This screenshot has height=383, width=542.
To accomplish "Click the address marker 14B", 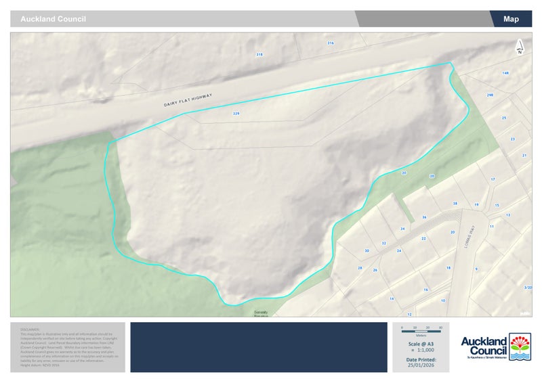I will pyautogui.click(x=505, y=72).
